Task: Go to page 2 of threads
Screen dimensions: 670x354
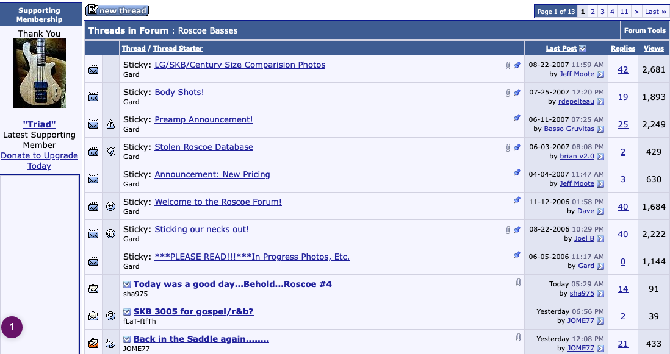Action: click(x=593, y=12)
